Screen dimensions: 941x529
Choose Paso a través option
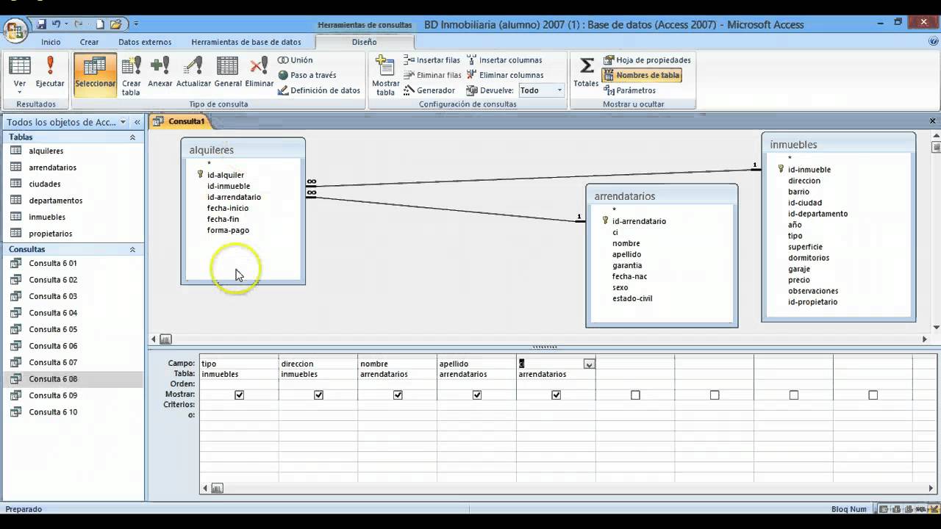307,75
